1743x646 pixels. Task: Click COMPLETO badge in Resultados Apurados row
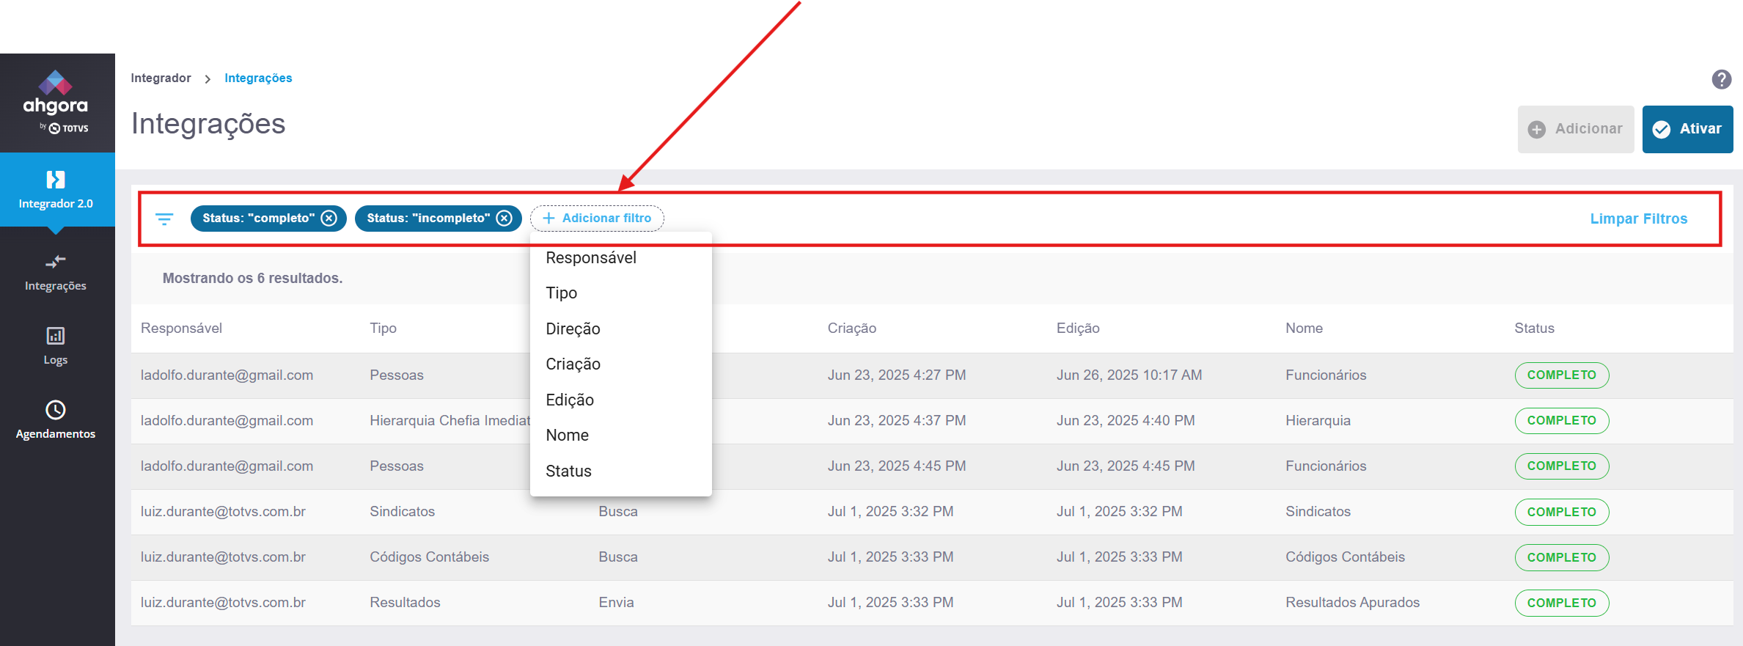coord(1562,603)
